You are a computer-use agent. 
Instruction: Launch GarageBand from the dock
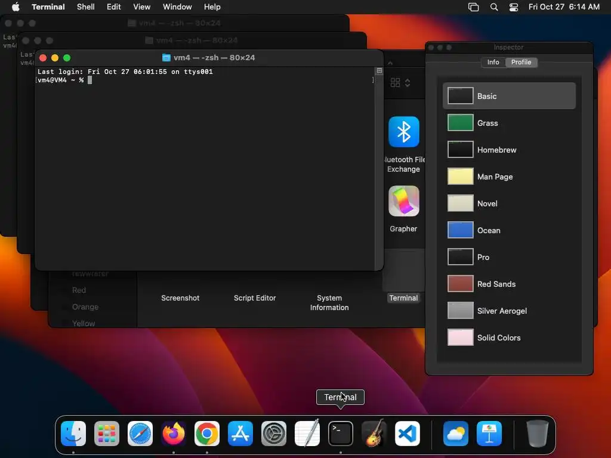click(x=374, y=434)
